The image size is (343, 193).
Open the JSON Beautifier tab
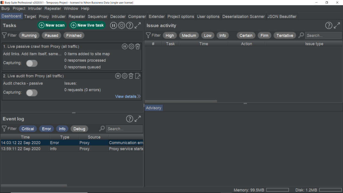[x=282, y=16]
